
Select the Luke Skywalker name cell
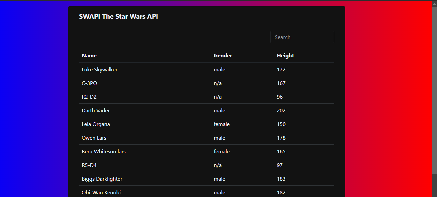click(x=99, y=70)
